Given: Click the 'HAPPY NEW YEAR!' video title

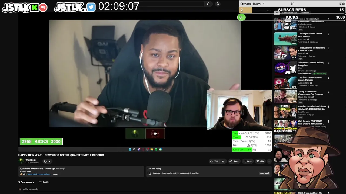Looking at the screenshot, I should coord(61,155).
